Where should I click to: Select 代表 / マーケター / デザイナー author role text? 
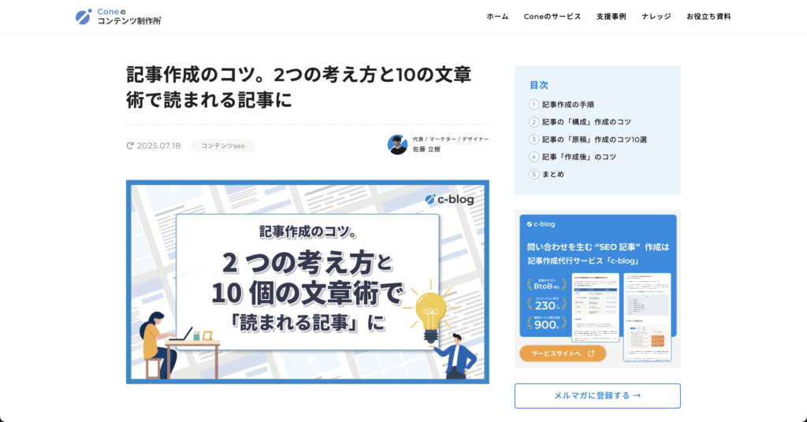click(x=451, y=139)
